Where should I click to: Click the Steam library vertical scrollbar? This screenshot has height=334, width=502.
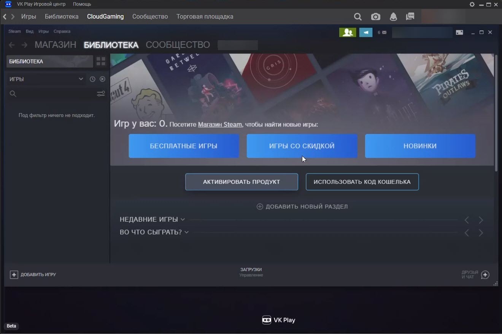point(496,113)
